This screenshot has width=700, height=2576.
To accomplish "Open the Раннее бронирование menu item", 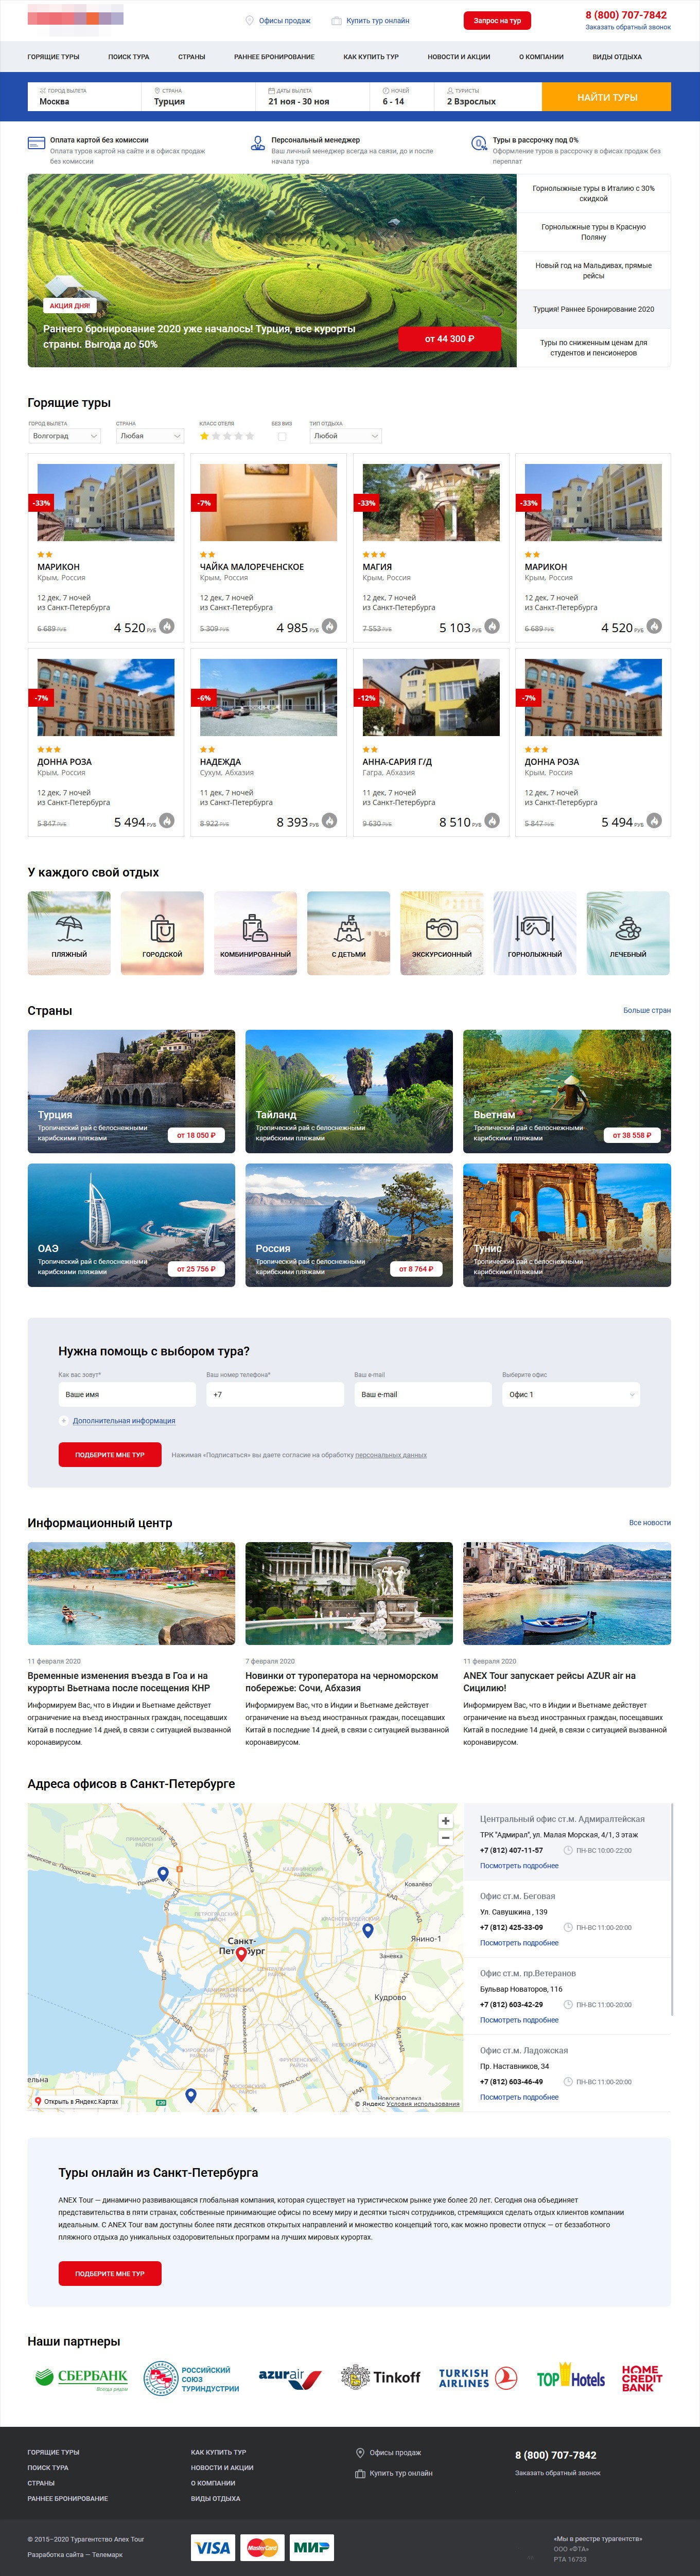I will pos(274,57).
